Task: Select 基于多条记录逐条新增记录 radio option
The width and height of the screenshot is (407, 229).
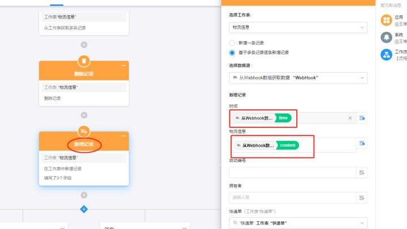Action: [232, 52]
